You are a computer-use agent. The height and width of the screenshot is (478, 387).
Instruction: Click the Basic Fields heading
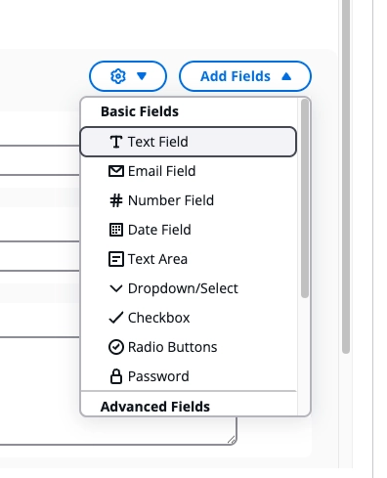pyautogui.click(x=140, y=111)
